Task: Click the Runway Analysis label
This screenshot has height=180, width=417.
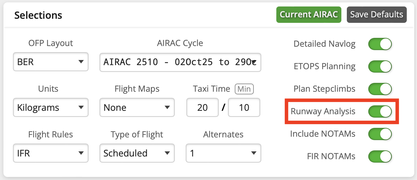Action: click(323, 111)
